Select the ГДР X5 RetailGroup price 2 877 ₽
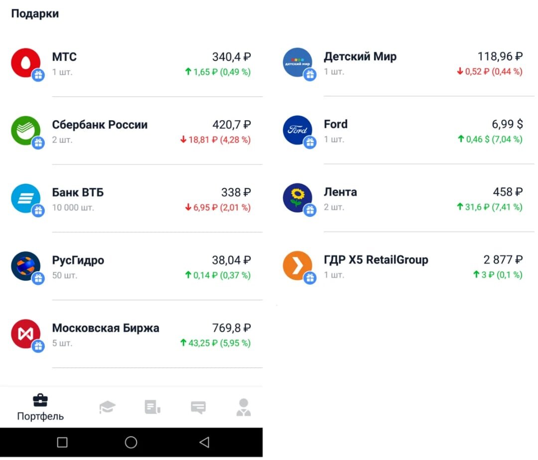This screenshot has width=538, height=460. point(503,260)
